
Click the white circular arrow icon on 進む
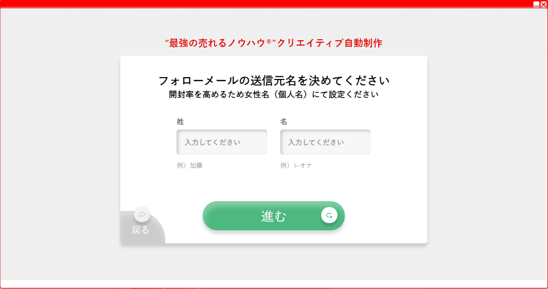click(329, 215)
